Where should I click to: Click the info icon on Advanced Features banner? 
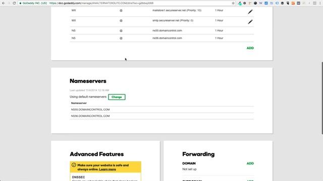(74, 165)
